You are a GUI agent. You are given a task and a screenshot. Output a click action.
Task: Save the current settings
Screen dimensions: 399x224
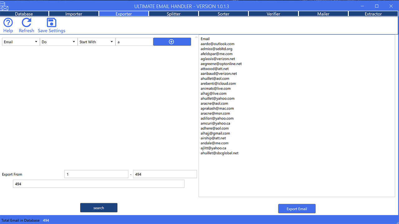click(x=51, y=26)
